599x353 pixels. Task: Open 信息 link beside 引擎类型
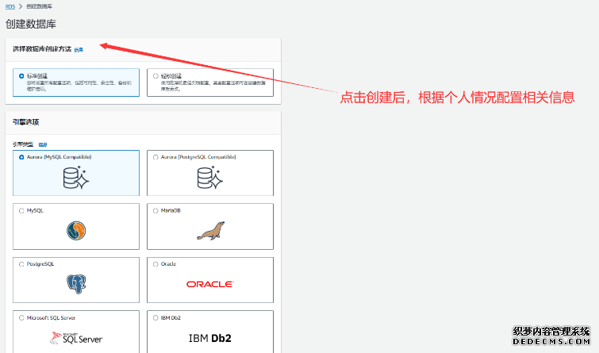click(43, 144)
